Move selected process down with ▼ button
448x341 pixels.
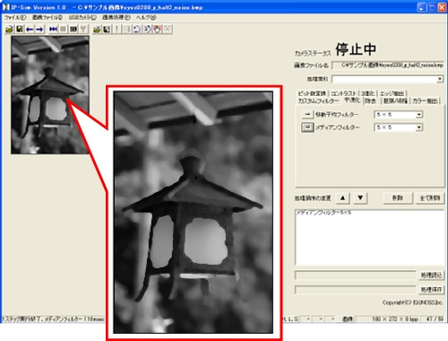pos(360,197)
